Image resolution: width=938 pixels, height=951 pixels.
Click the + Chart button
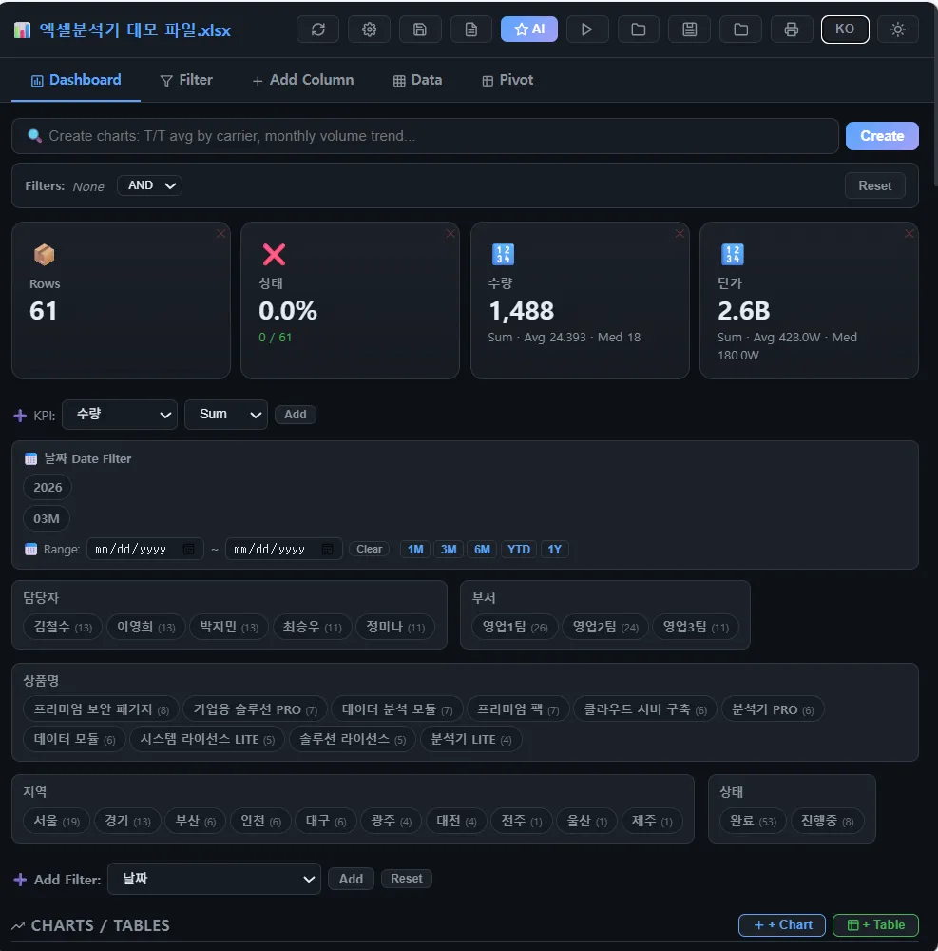781,924
